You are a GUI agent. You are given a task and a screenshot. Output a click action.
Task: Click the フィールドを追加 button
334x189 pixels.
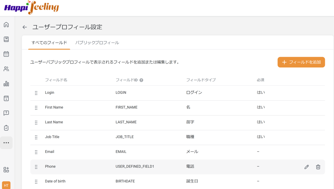coord(301,62)
